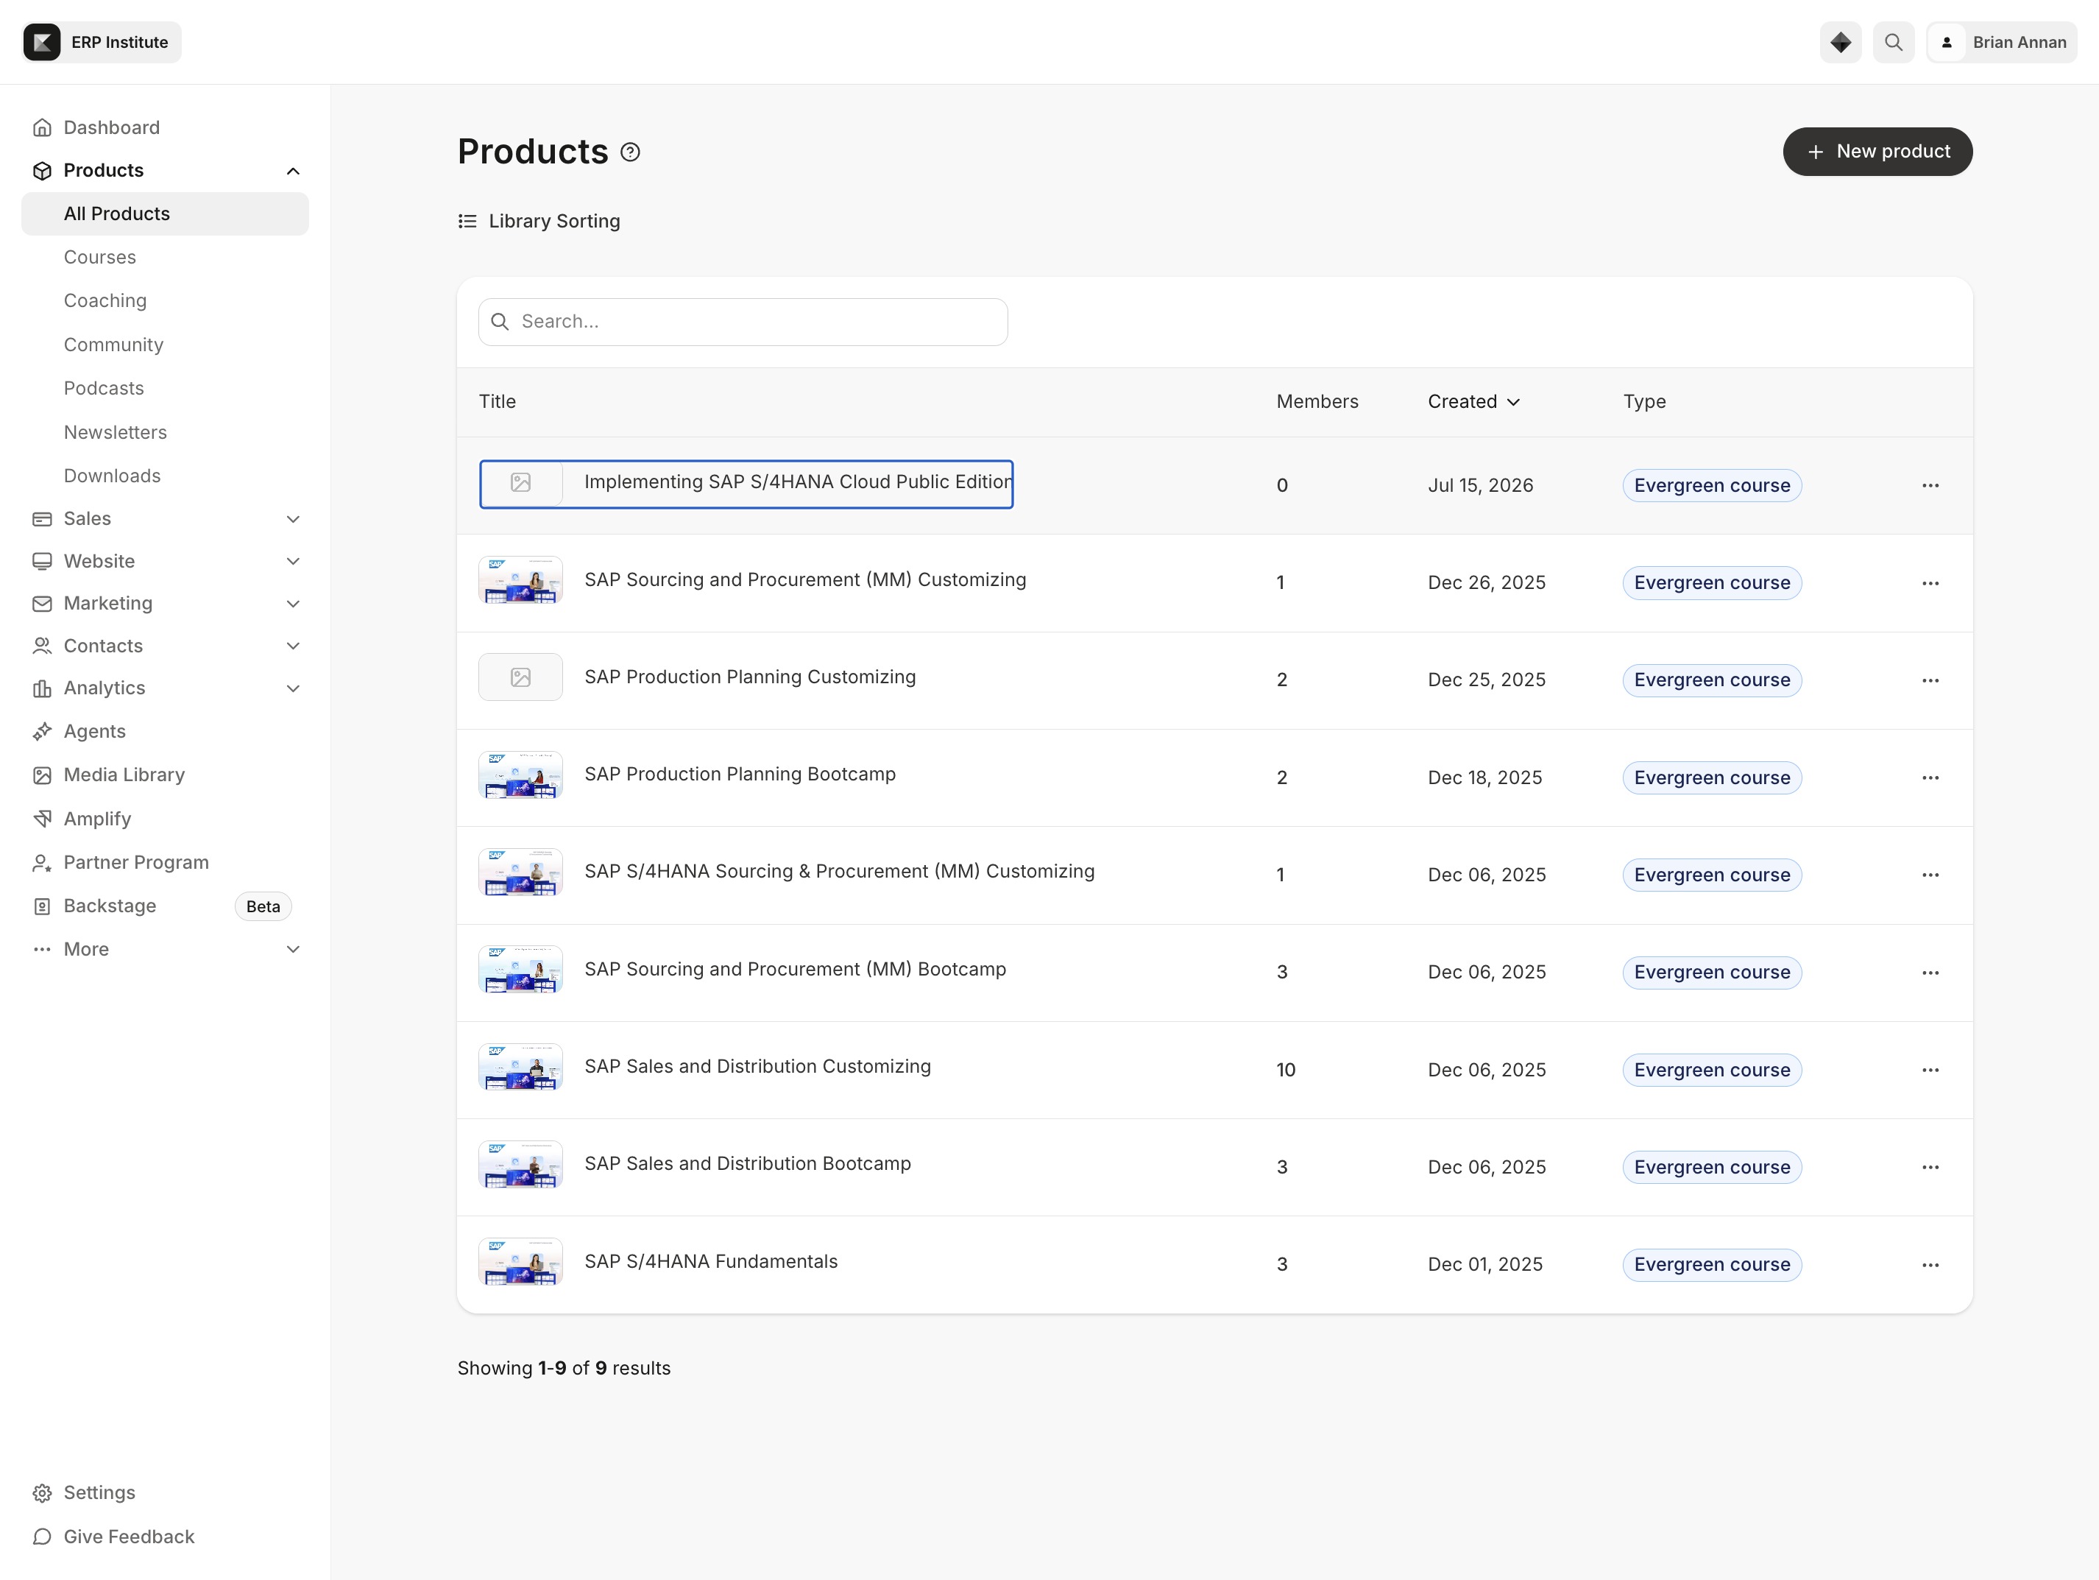Open Newsletters submenu item

(115, 432)
